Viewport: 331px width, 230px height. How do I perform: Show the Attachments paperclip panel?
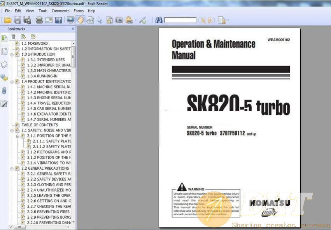coord(4,91)
